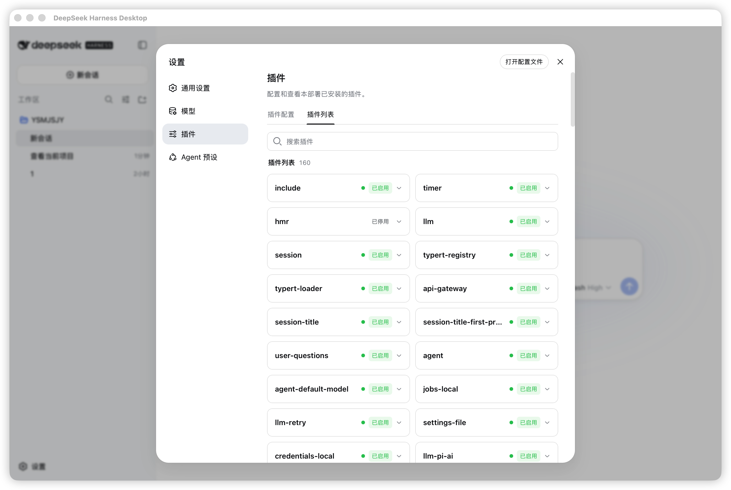
Task: Click the green status dot on typert-loader
Action: pos(363,288)
